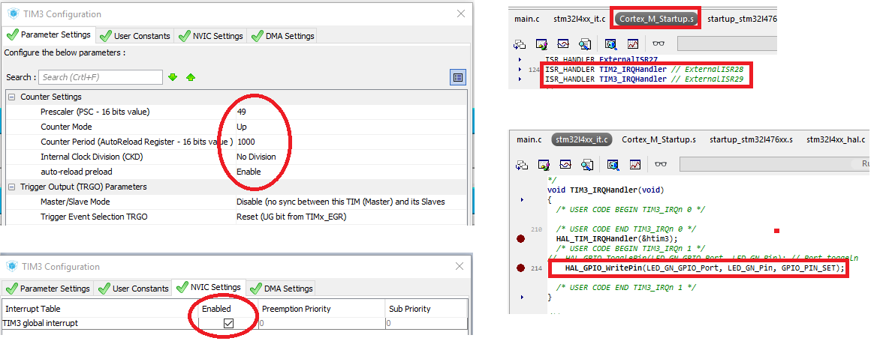Open the startup_stm32l476xx.s tab in lower editor

coord(751,139)
